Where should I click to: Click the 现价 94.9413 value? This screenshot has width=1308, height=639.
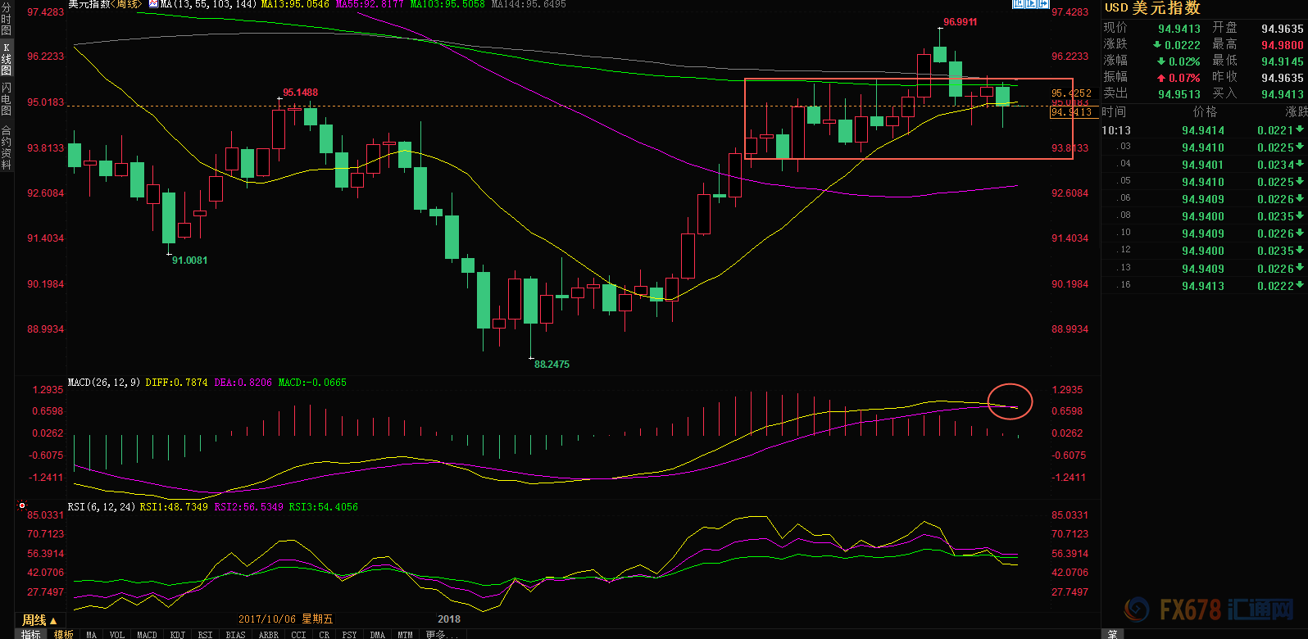click(x=1179, y=29)
